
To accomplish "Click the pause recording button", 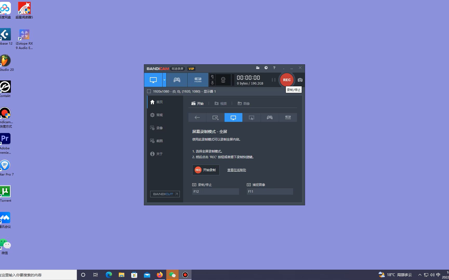I will coord(273,80).
